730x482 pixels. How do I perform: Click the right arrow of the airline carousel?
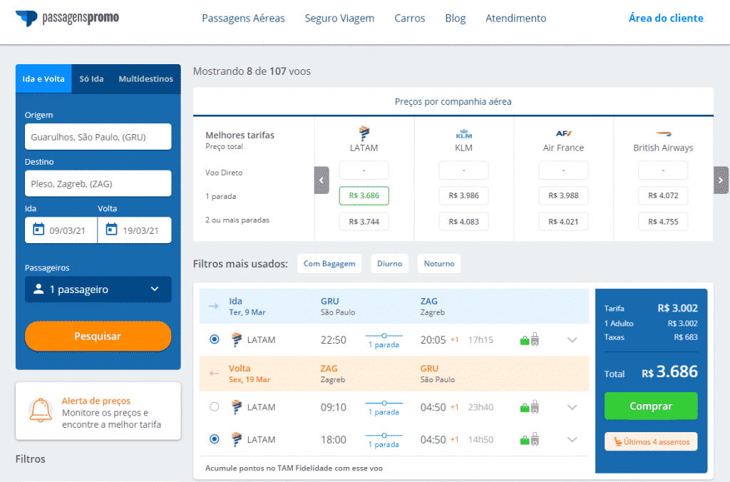721,180
